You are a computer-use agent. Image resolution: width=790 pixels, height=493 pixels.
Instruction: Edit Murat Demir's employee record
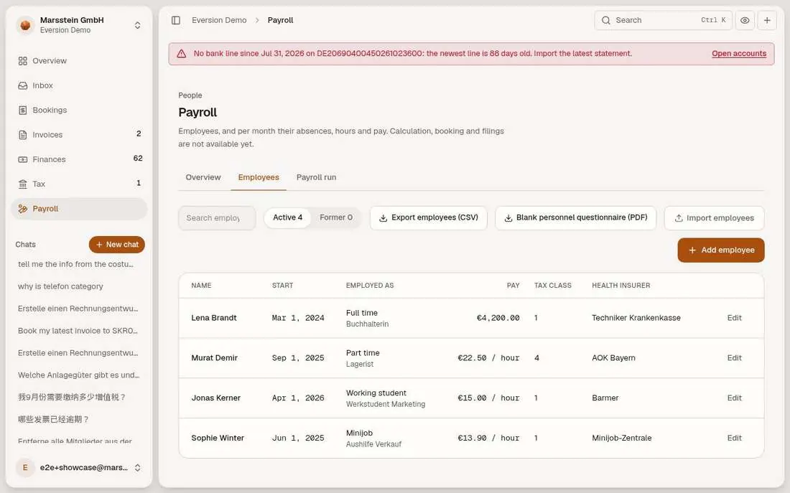pos(734,357)
